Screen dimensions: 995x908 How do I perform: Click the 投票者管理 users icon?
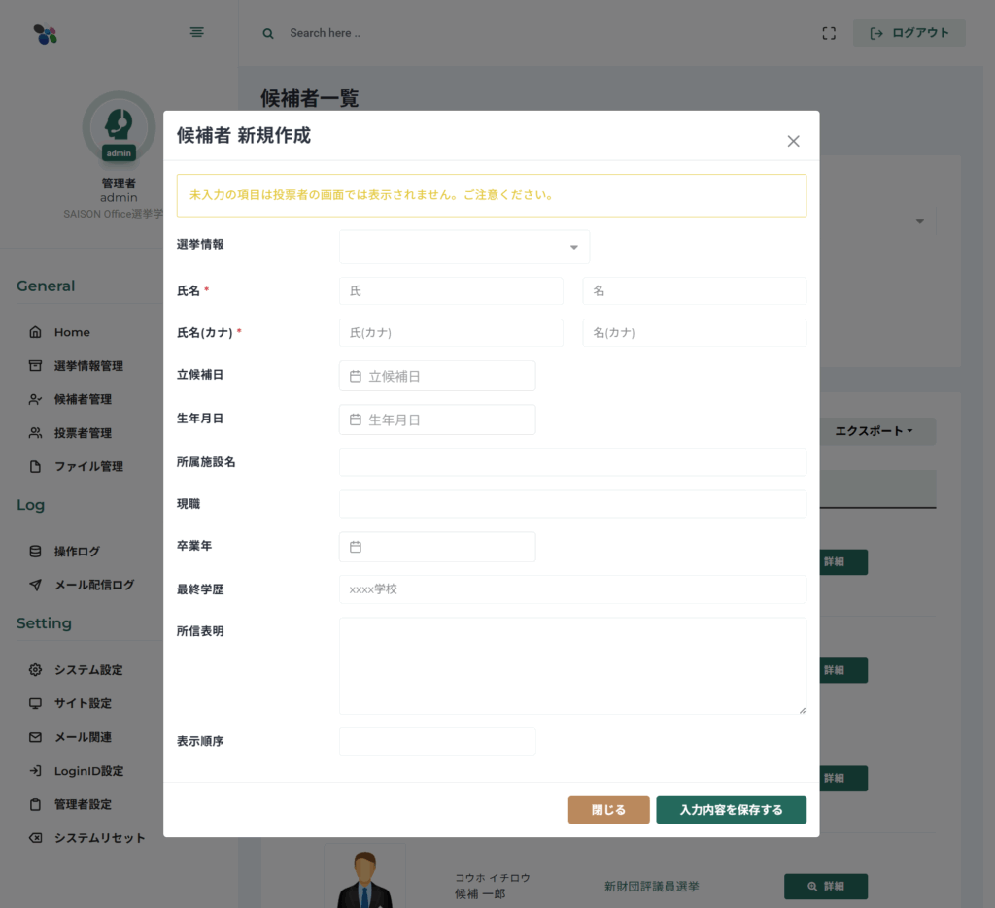(x=36, y=433)
